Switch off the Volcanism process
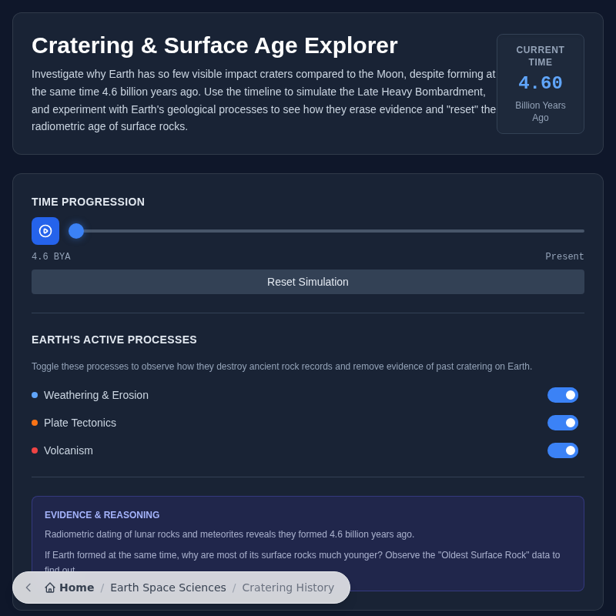This screenshot has height=616, width=616. tap(563, 450)
